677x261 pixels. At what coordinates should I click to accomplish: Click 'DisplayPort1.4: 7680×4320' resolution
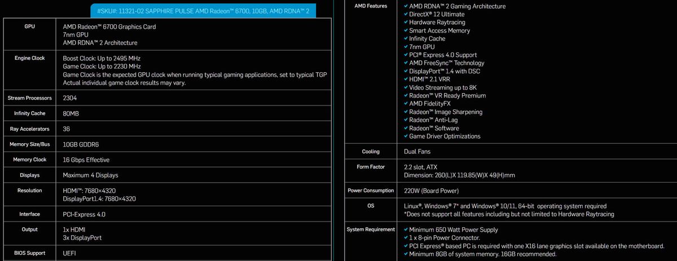(x=99, y=199)
